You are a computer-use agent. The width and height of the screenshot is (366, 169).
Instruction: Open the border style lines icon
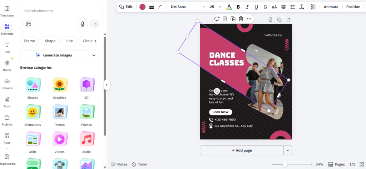pos(152,7)
